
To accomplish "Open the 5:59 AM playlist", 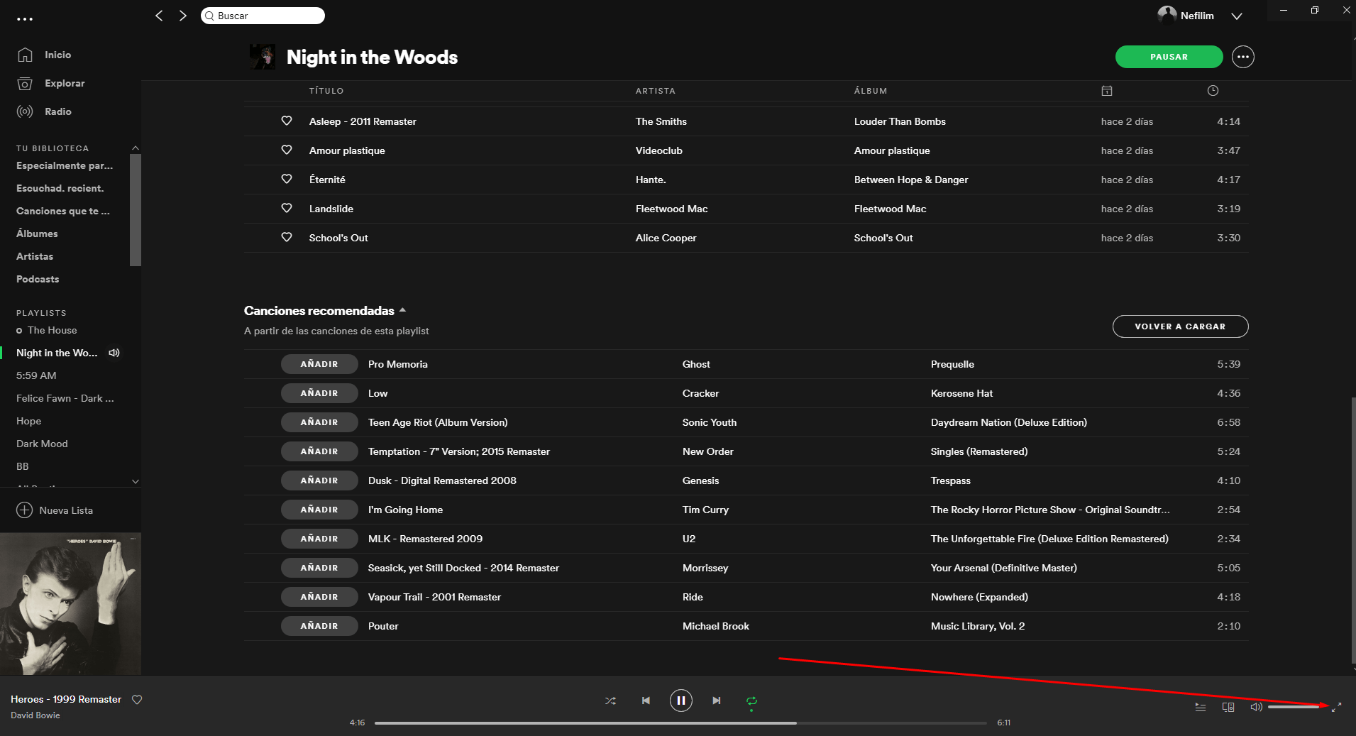I will click(36, 375).
